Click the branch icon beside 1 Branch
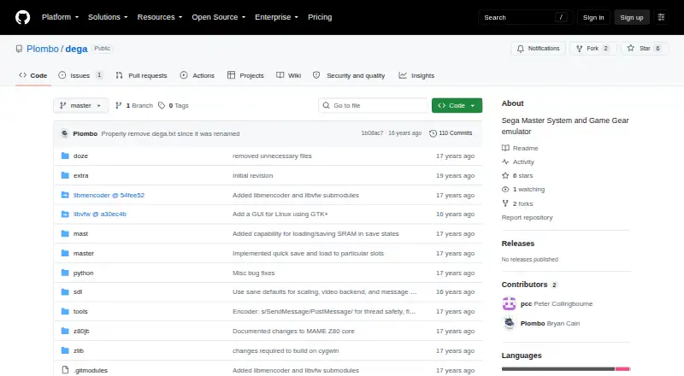 [118, 106]
